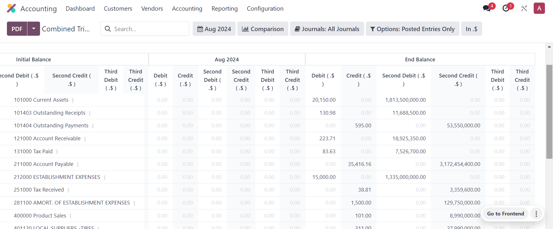The width and height of the screenshot is (553, 229).
Task: Click the Go to Frontend button
Action: click(x=505, y=214)
